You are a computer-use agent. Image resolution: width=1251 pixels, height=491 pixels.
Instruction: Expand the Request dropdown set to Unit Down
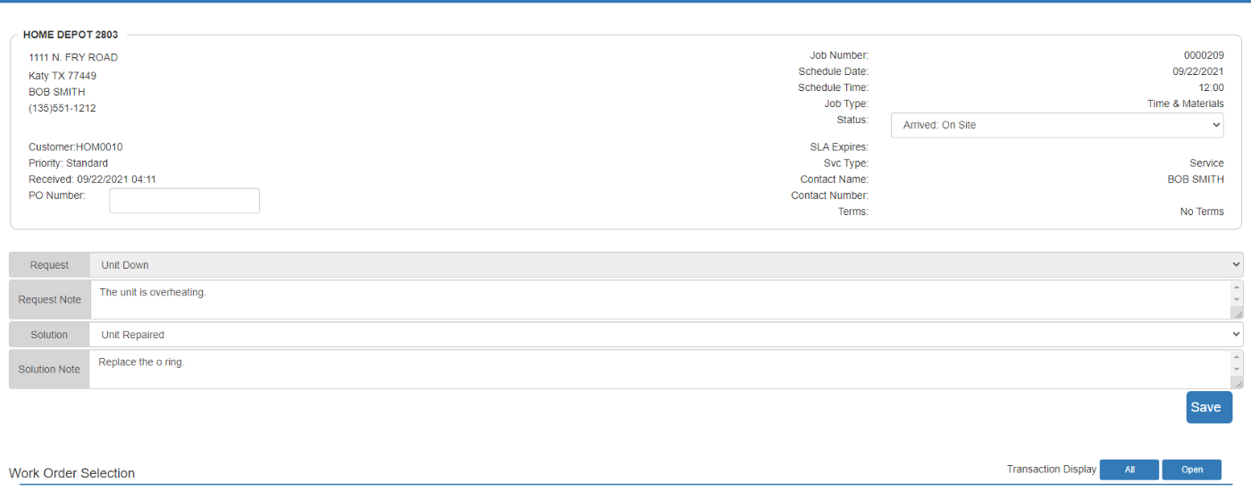[666, 265]
